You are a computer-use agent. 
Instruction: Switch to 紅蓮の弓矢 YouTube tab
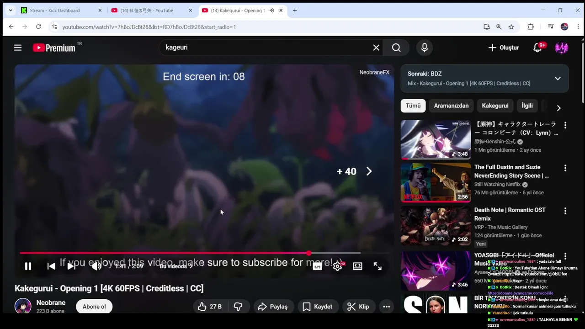(x=153, y=11)
